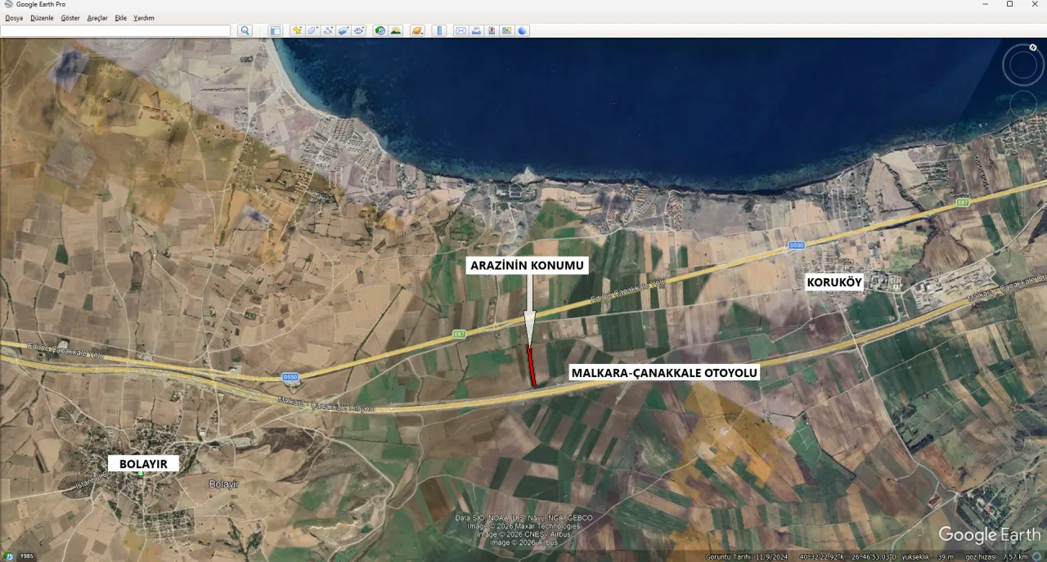Screen dimensions: 1047x562
Task: Open the Yardım menu
Action: (144, 17)
